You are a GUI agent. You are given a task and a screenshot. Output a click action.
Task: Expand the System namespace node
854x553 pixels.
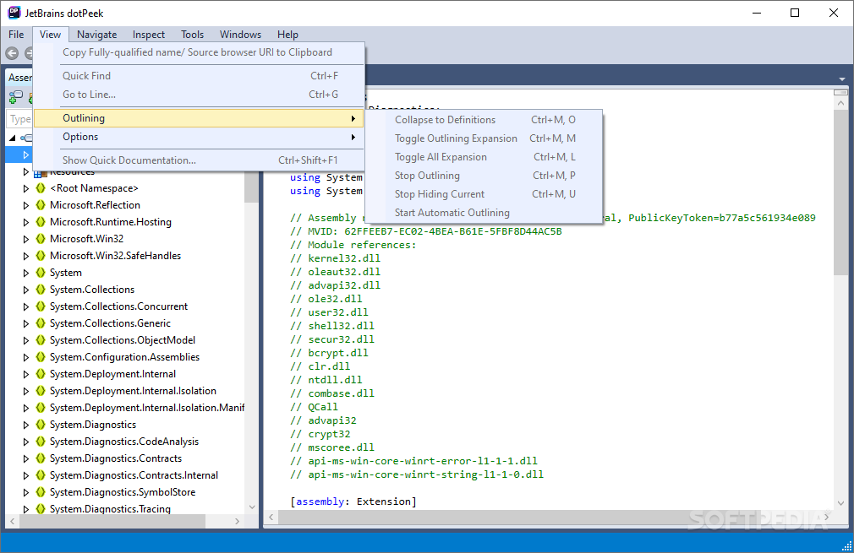pos(25,273)
